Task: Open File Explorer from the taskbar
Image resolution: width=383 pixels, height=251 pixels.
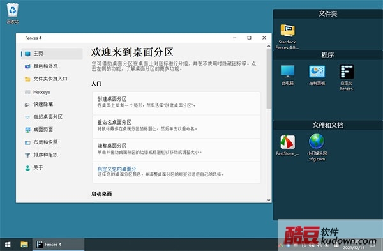Action: 24,245
